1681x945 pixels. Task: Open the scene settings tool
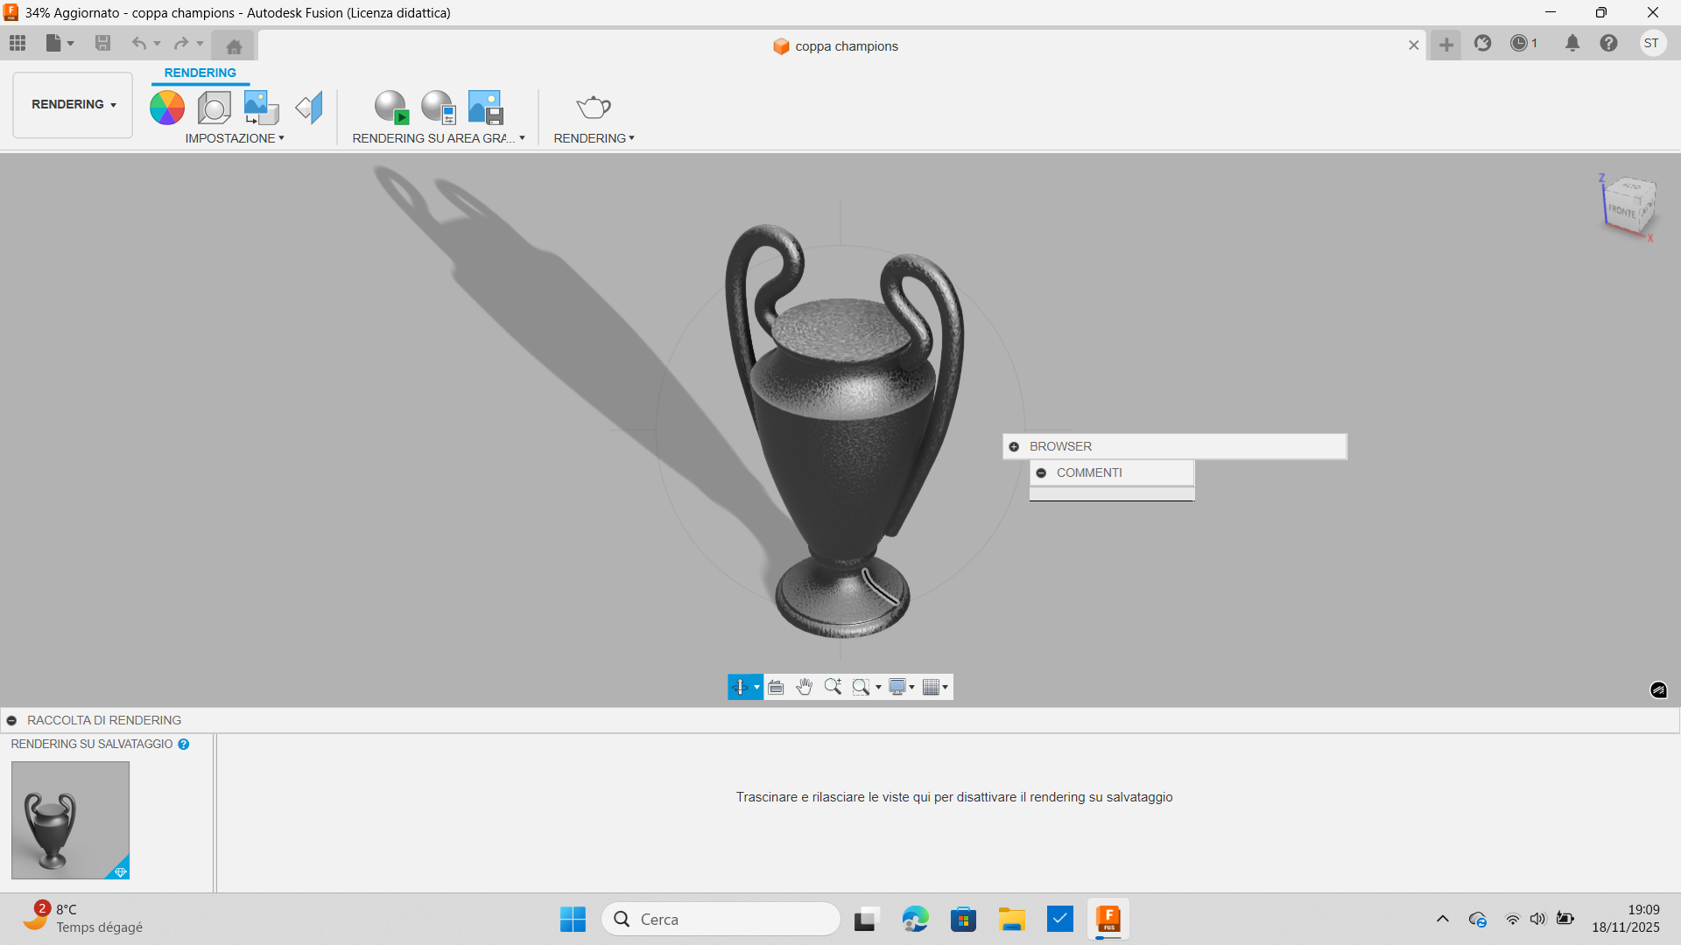[x=214, y=107]
